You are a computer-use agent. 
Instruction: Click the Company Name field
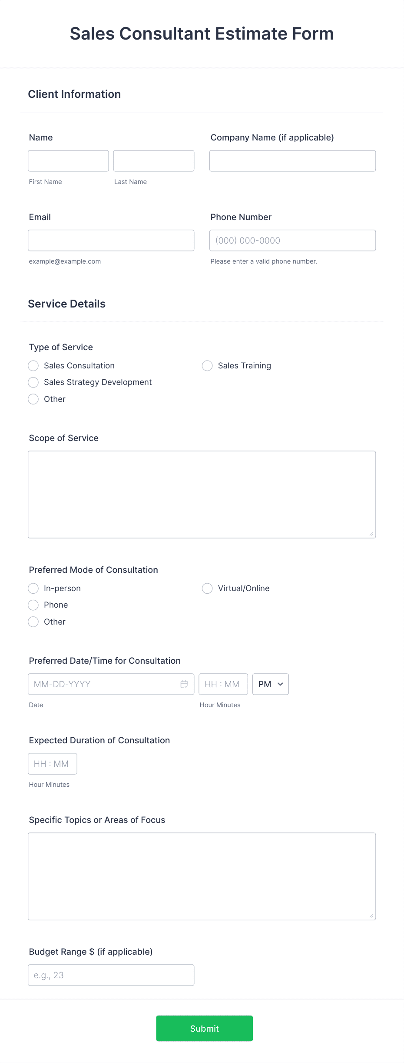click(292, 160)
